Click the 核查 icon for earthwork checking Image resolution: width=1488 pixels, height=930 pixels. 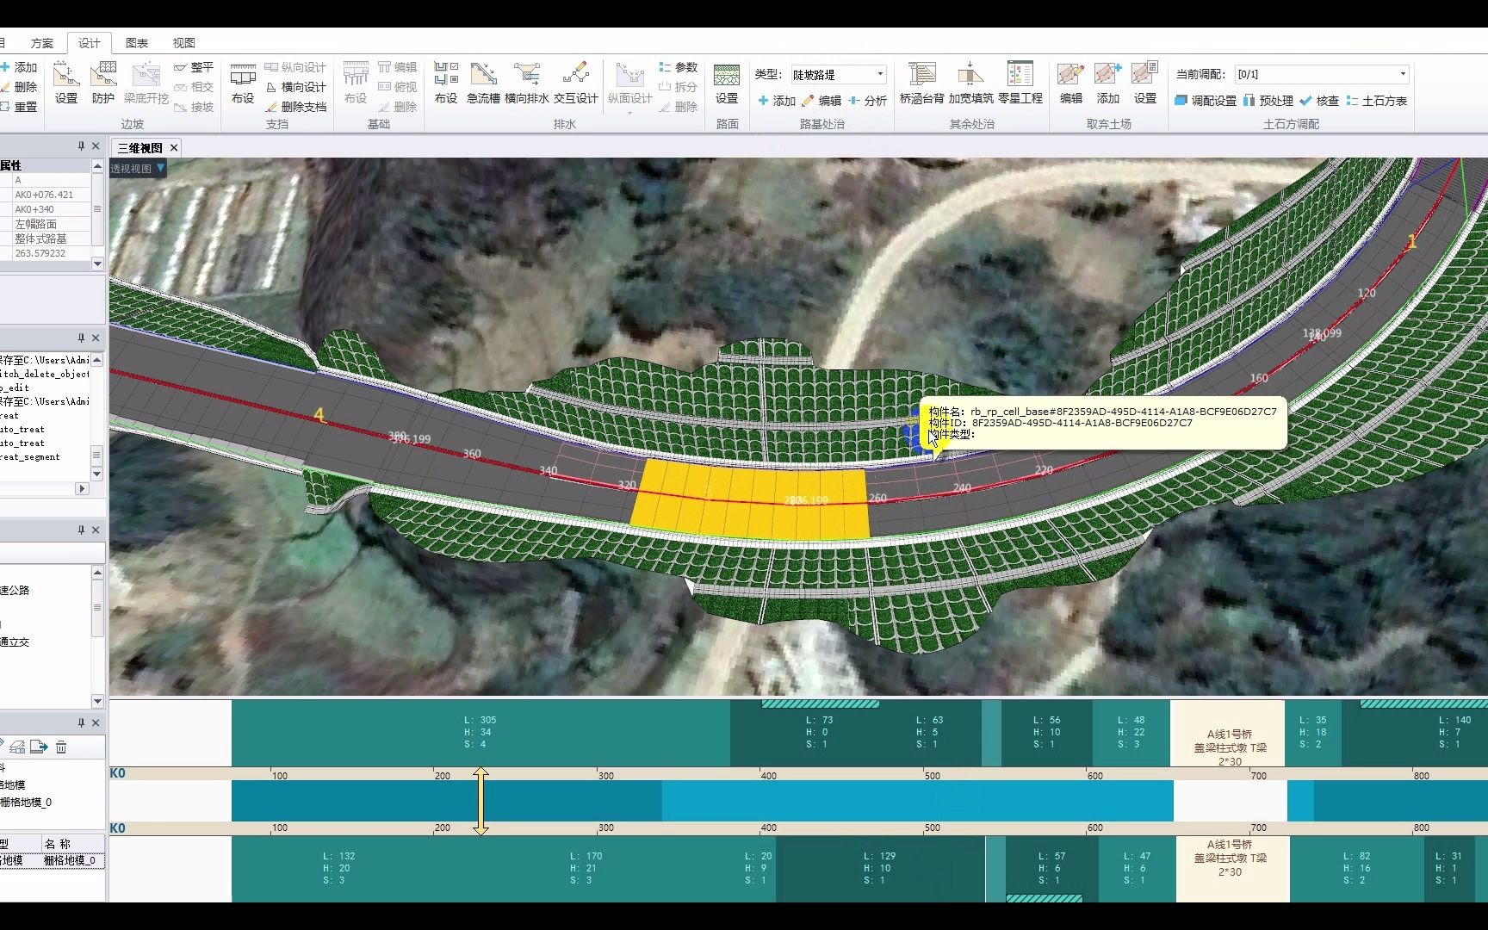1322,100
